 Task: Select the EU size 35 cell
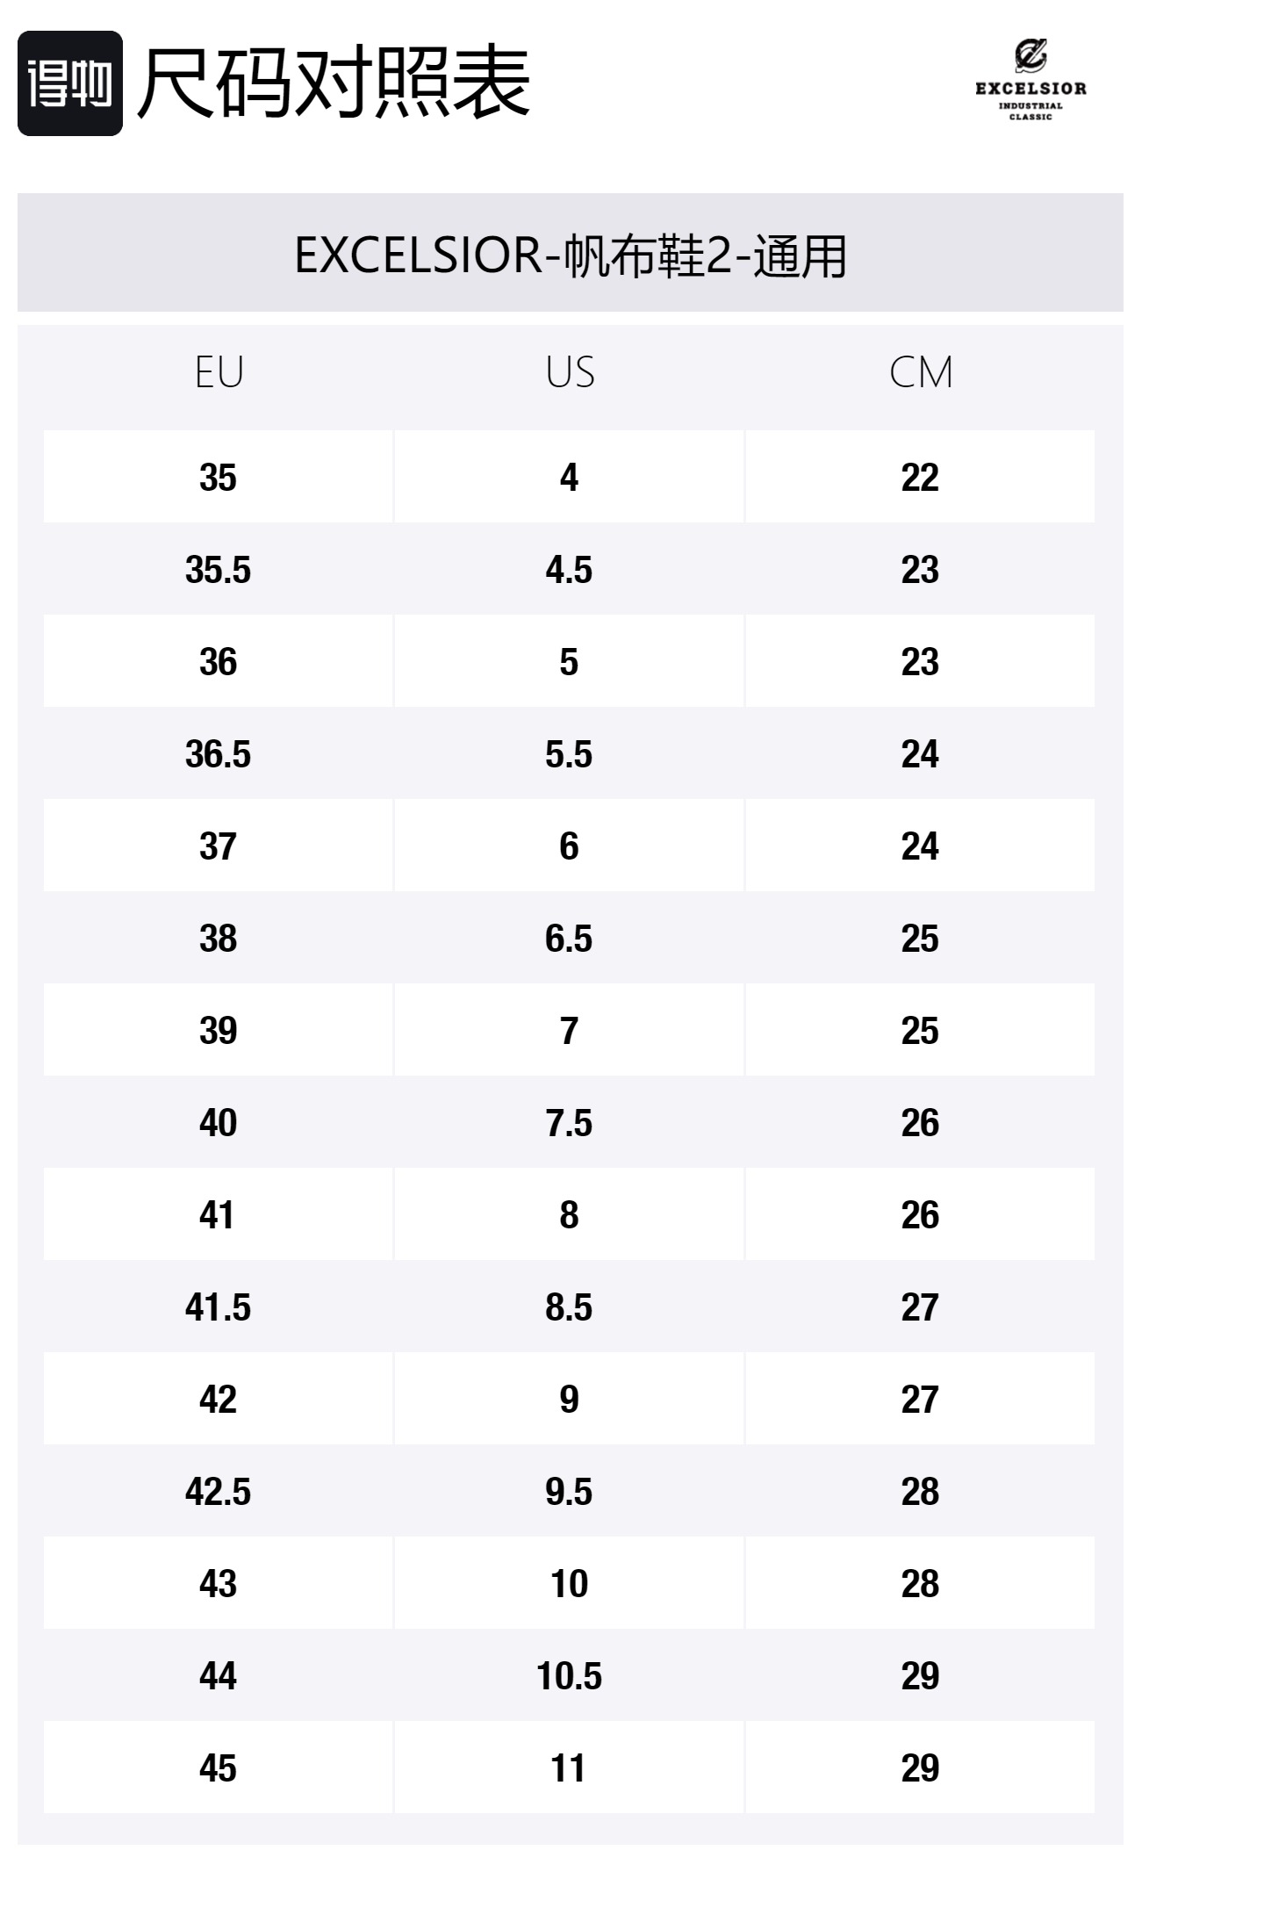click(218, 478)
